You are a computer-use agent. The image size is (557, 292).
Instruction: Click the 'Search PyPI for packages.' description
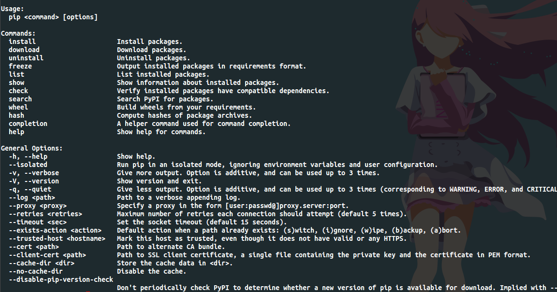165,99
